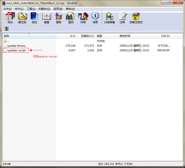Open the Commands (命令) menu

coord(19,9)
